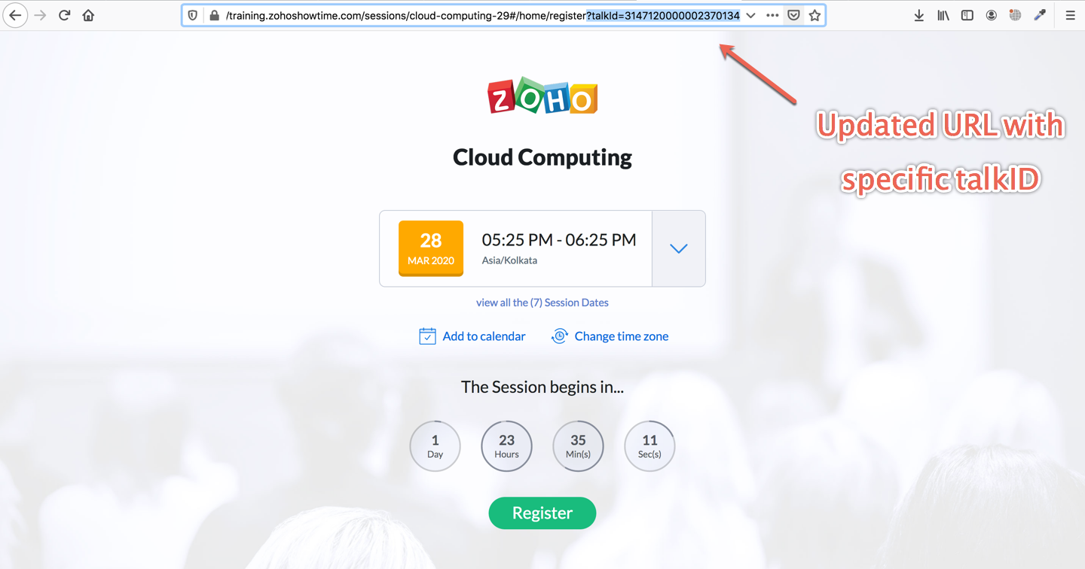Screen dimensions: 1085x569
Task: Toggle the sidebar view icon
Action: point(967,15)
